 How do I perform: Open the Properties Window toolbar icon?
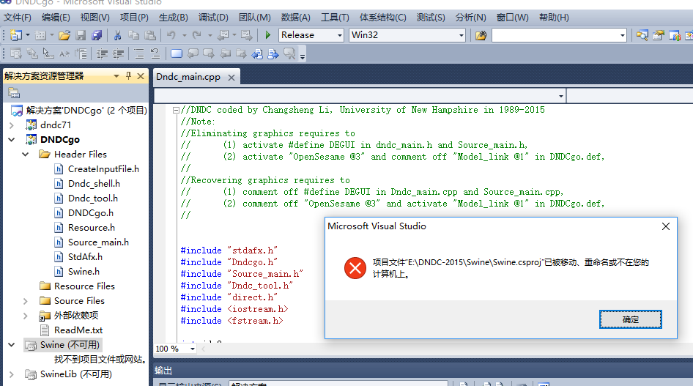point(659,35)
